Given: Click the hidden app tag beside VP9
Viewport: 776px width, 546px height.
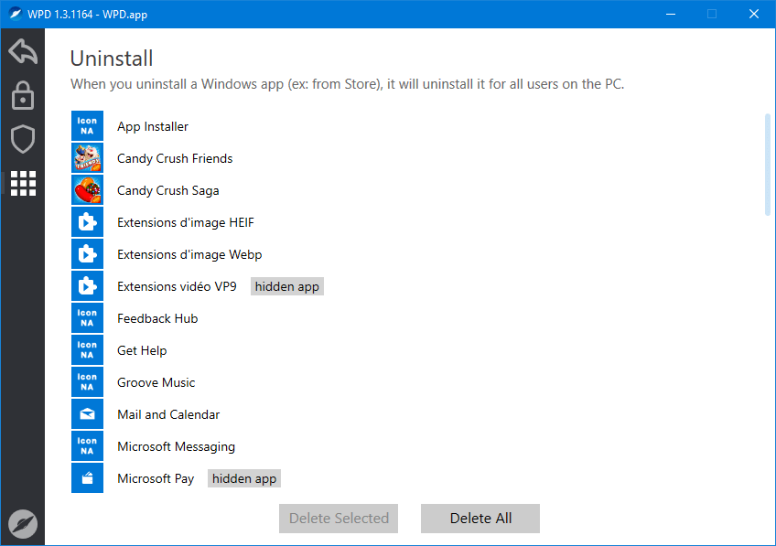Looking at the screenshot, I should point(287,287).
